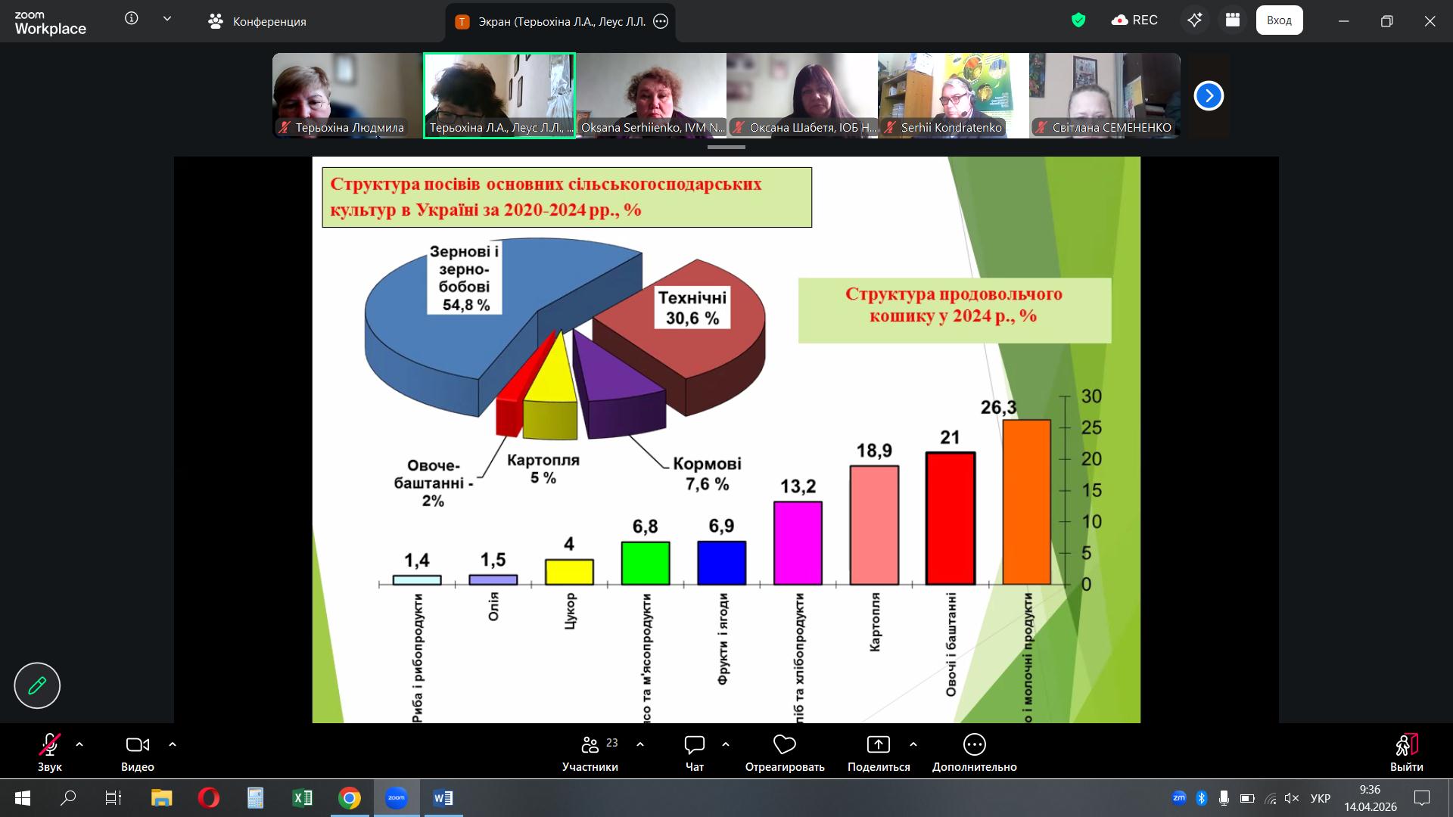Switch to the Конференция tab
Image resolution: width=1453 pixels, height=817 pixels.
257,21
